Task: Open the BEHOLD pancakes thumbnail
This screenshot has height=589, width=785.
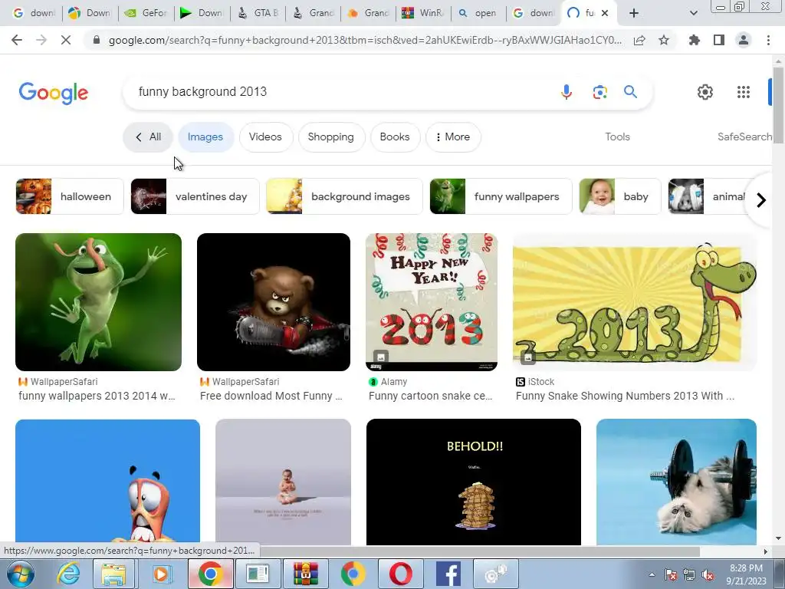Action: tap(474, 482)
